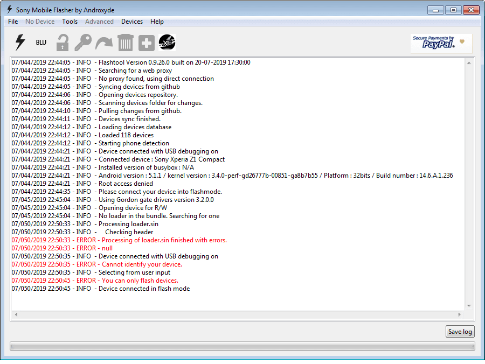
Task: Click the key-shaped toolbar icon
Action: (x=83, y=43)
